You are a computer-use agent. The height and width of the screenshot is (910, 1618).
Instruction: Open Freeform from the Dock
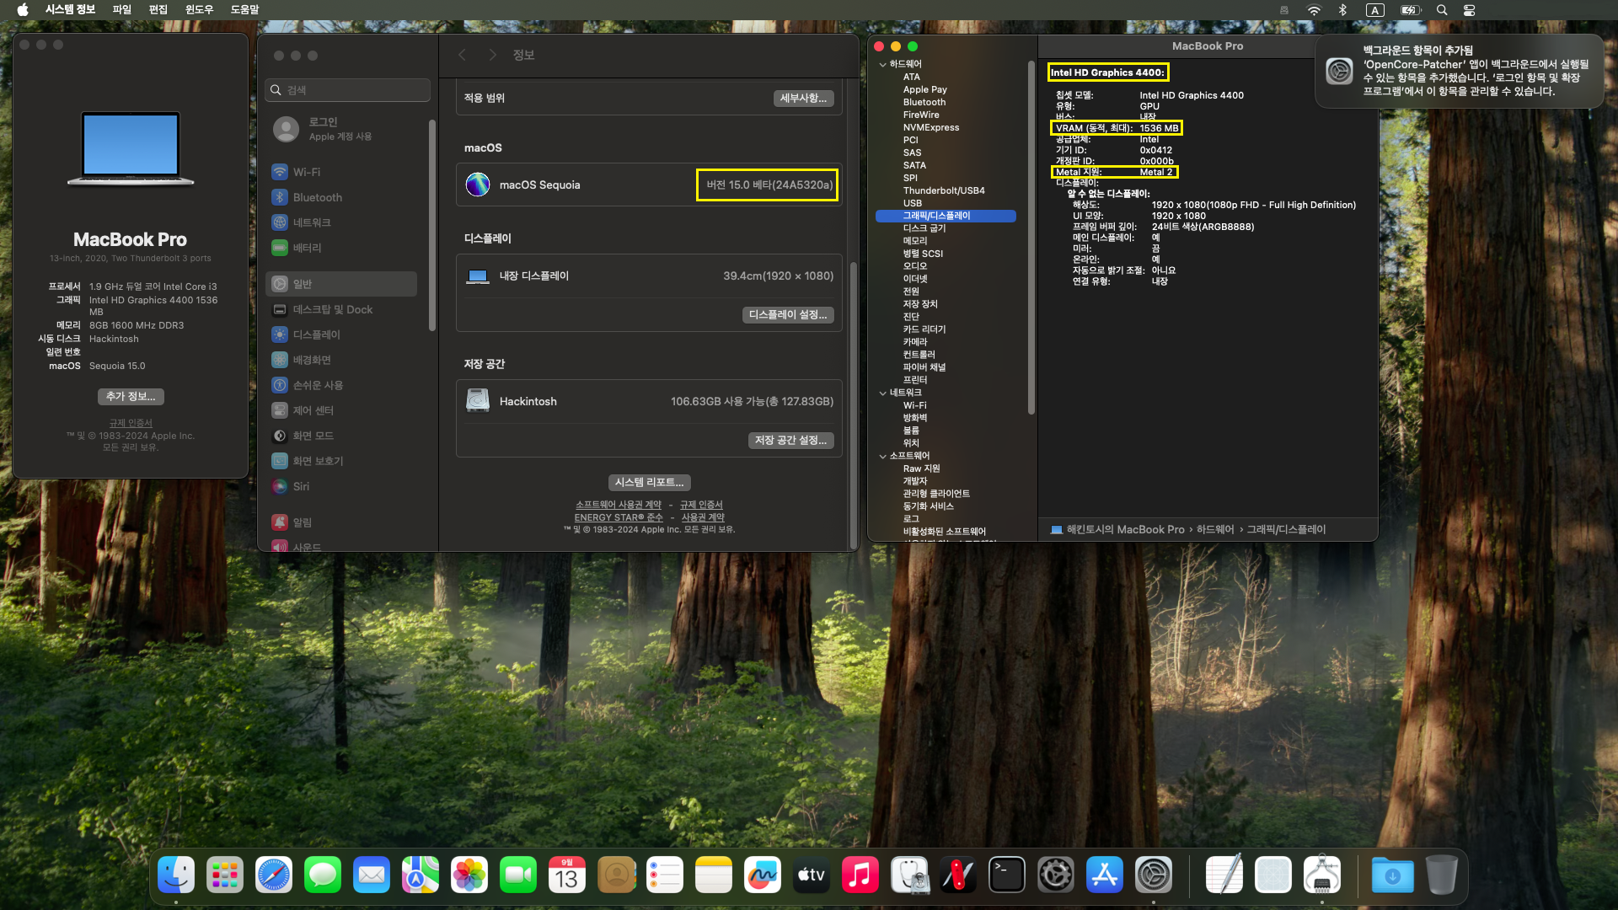tap(763, 875)
